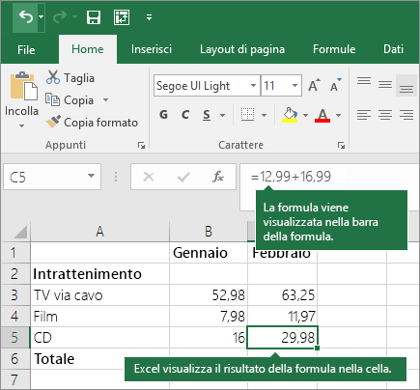Image resolution: width=420 pixels, height=390 pixels.
Task: Click the Select All corner triangle
Action: click(x=20, y=232)
